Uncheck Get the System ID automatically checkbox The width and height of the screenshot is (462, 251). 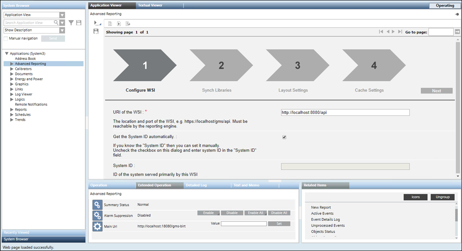[x=284, y=137]
